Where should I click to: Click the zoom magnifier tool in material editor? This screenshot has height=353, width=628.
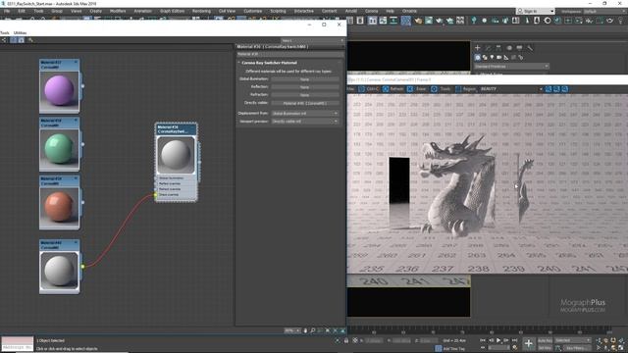point(313,330)
